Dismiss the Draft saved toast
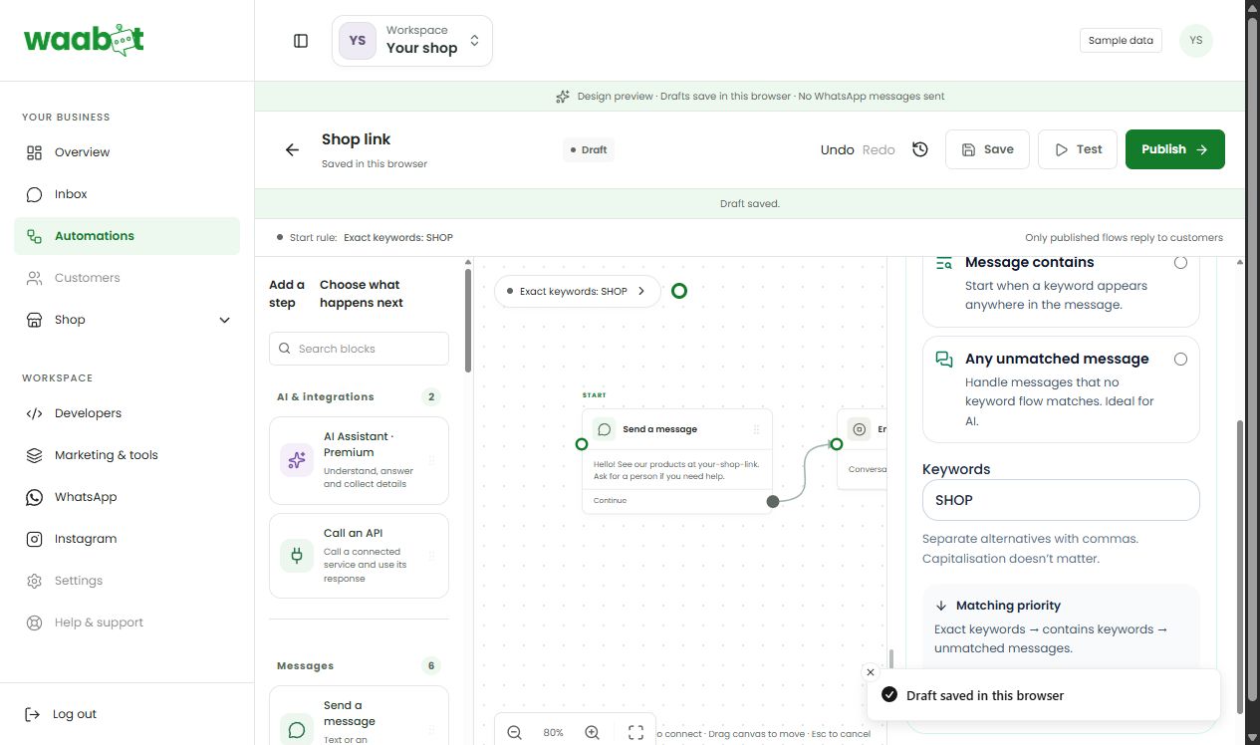 (x=871, y=672)
